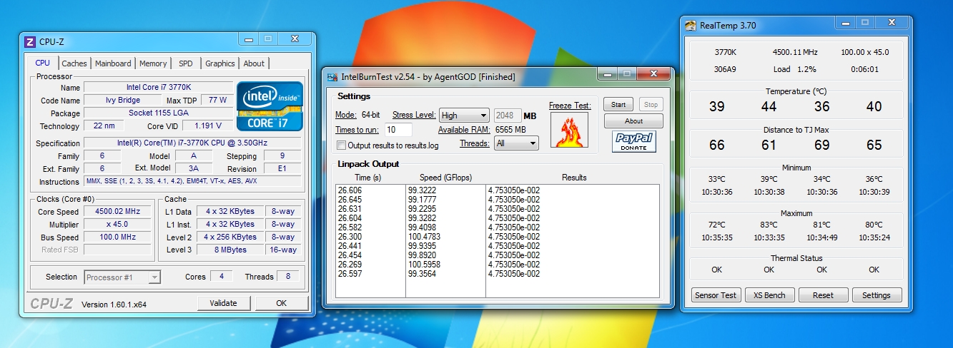This screenshot has width=953, height=348.
Task: Click the PayPal Donate button
Action: tap(633, 141)
